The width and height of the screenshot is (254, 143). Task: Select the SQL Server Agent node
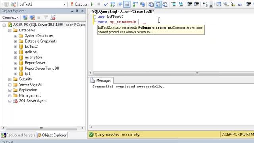(x=33, y=100)
